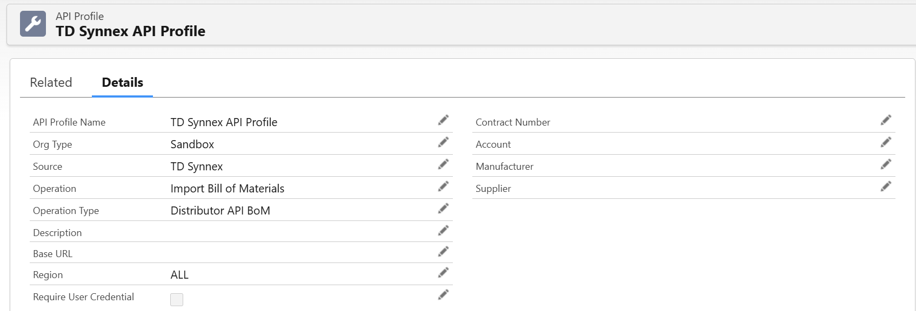Click the Base URL label

click(52, 254)
